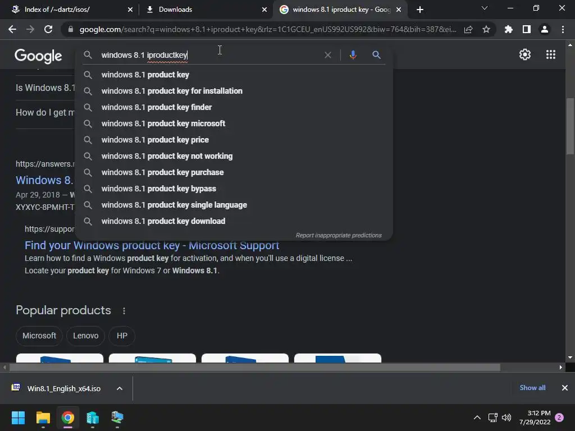Go to the Google logo homepage
The image size is (575, 431).
coord(38,56)
